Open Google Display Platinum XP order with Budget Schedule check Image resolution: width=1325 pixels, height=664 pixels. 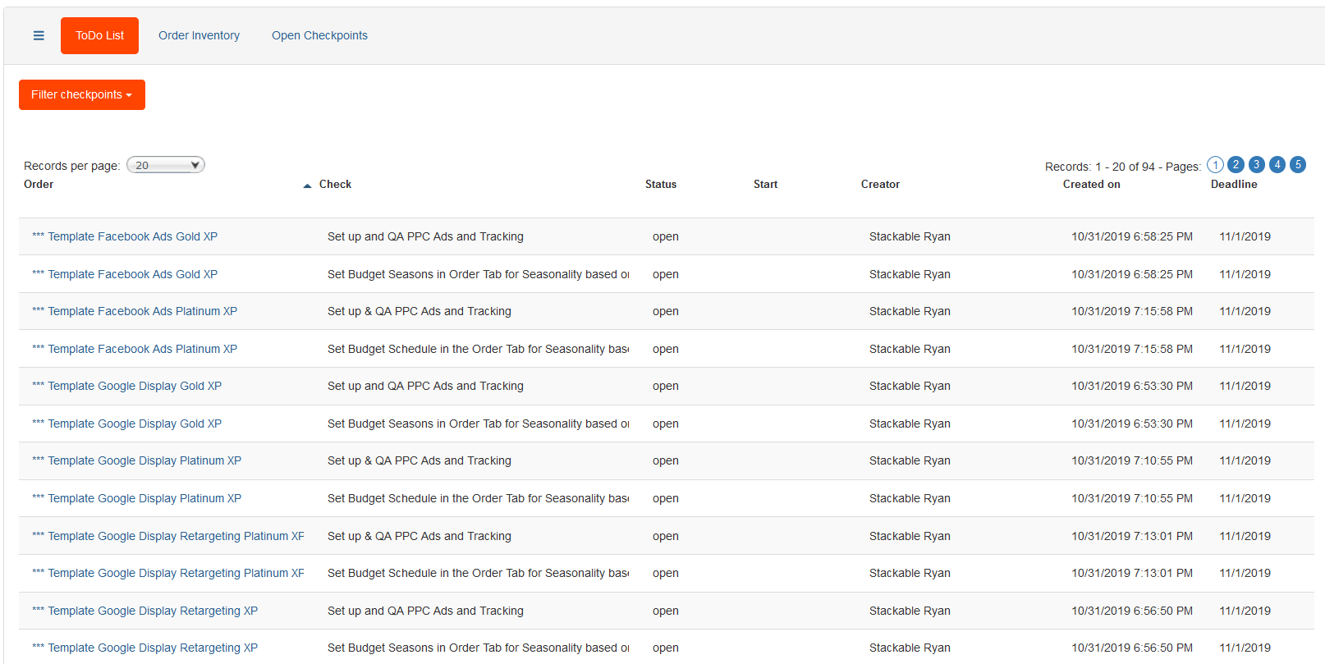pos(137,498)
